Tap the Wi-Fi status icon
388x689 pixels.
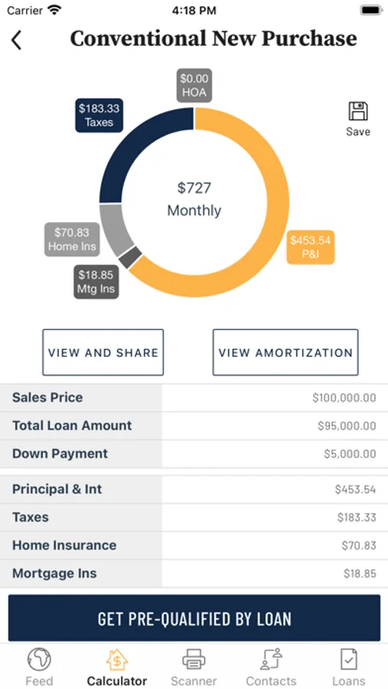point(54,10)
